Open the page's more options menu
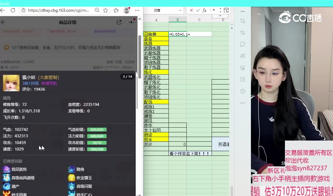Viewport: 333px width, 196px height. [x=131, y=22]
